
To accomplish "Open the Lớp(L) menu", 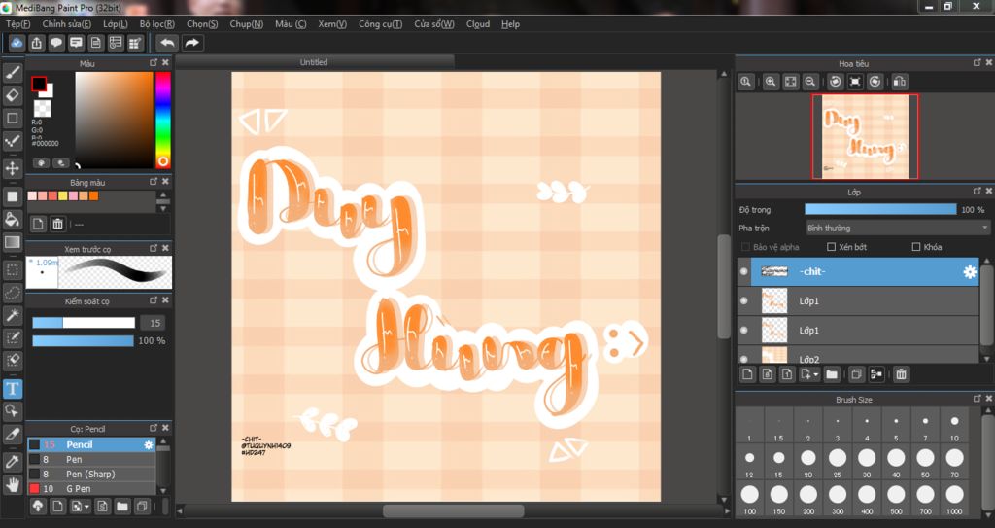I will pyautogui.click(x=116, y=24).
